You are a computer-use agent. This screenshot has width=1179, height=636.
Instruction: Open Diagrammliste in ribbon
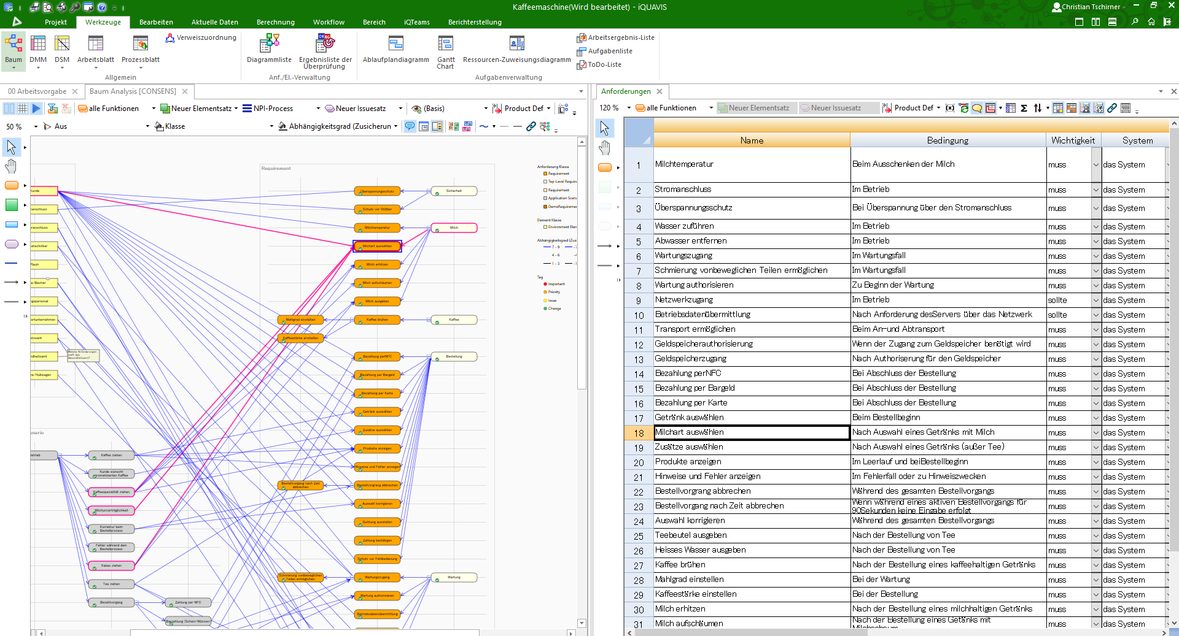click(269, 49)
